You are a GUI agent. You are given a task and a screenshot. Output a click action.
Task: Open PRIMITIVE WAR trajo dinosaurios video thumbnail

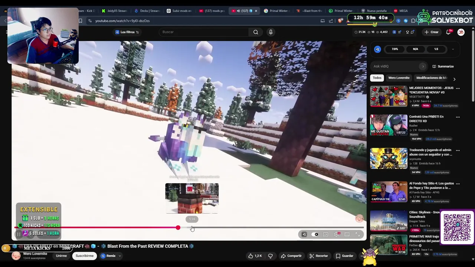point(389,245)
